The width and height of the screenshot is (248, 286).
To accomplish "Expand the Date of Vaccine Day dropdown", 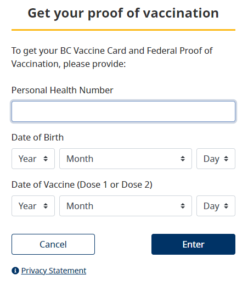I will pos(216,206).
